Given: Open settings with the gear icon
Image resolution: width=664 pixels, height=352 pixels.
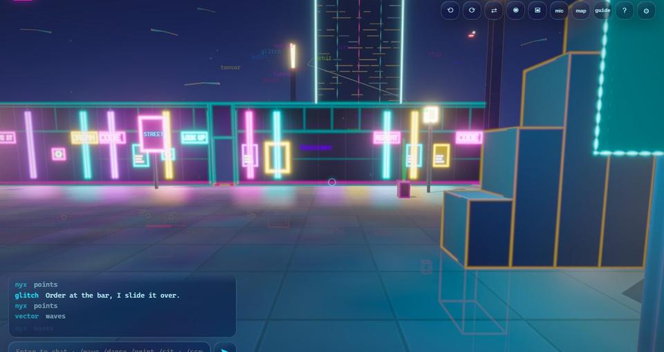Looking at the screenshot, I should [646, 10].
